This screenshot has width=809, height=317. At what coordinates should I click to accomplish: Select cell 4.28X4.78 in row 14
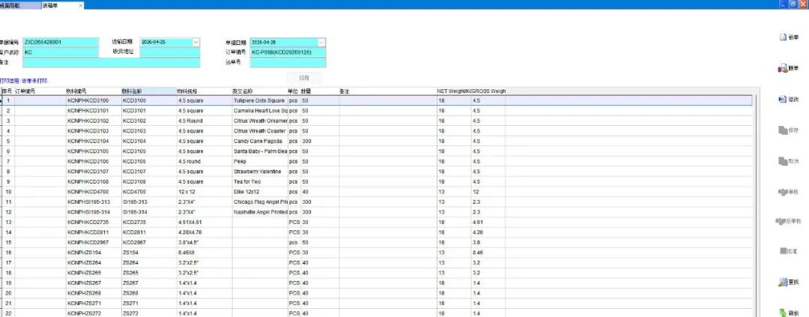pos(204,232)
